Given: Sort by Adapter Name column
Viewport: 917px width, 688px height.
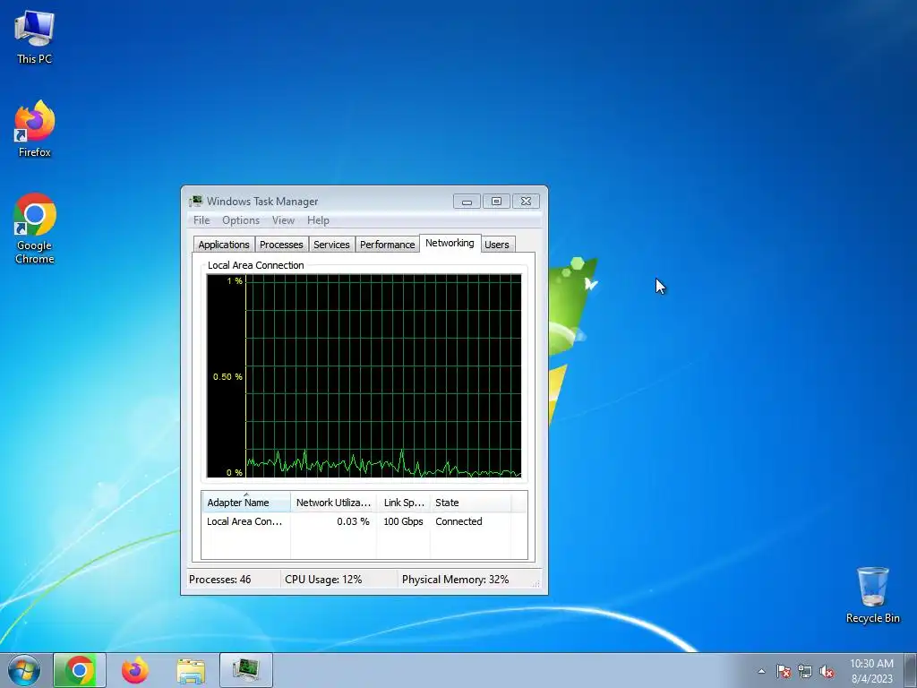Looking at the screenshot, I should [246, 502].
